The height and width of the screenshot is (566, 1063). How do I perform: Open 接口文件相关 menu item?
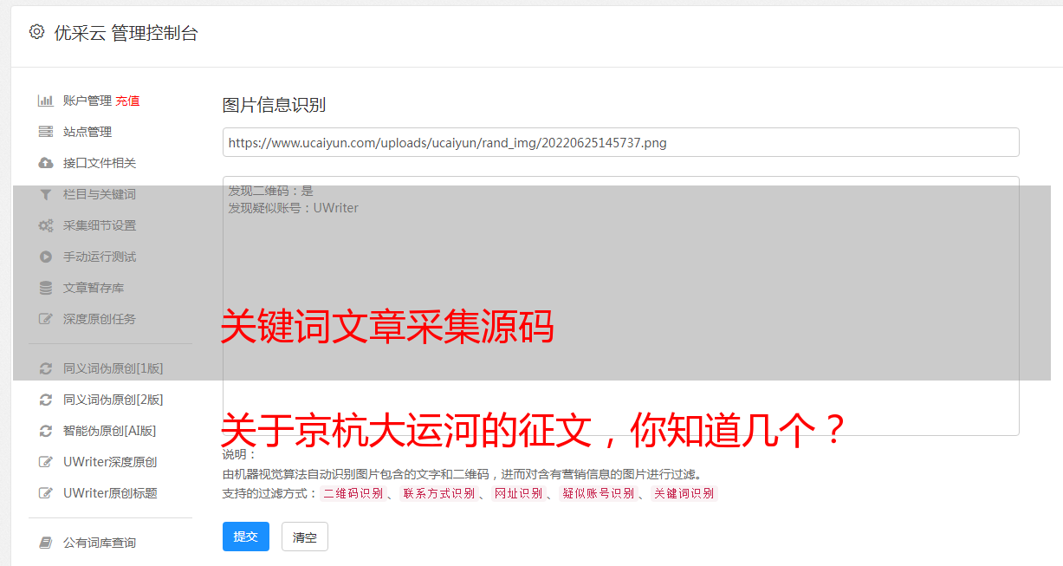[100, 163]
